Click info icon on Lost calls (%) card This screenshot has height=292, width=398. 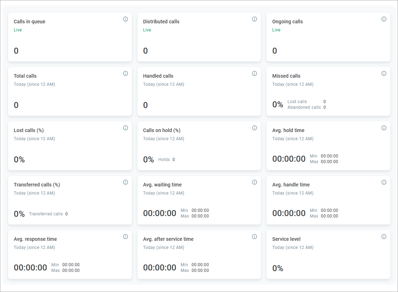(x=125, y=128)
